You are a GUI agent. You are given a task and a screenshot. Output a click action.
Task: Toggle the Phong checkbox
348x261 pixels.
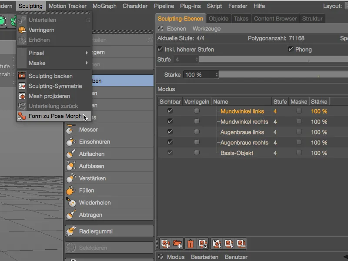pos(291,49)
